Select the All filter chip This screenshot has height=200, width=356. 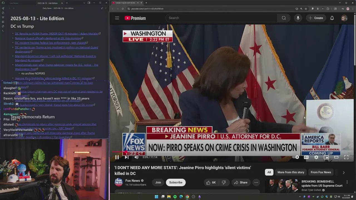[x=269, y=172]
